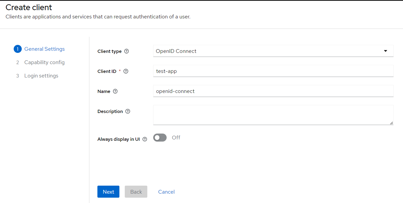This screenshot has height=203, width=403.
Task: Focus the Client ID field containing test-app
Action: tap(273, 71)
